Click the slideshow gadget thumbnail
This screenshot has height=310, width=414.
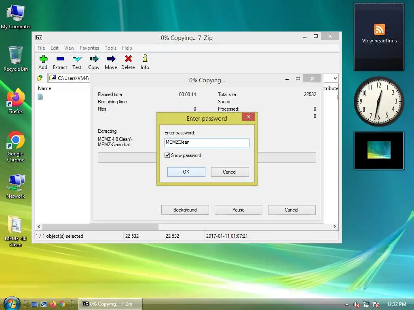click(x=379, y=150)
